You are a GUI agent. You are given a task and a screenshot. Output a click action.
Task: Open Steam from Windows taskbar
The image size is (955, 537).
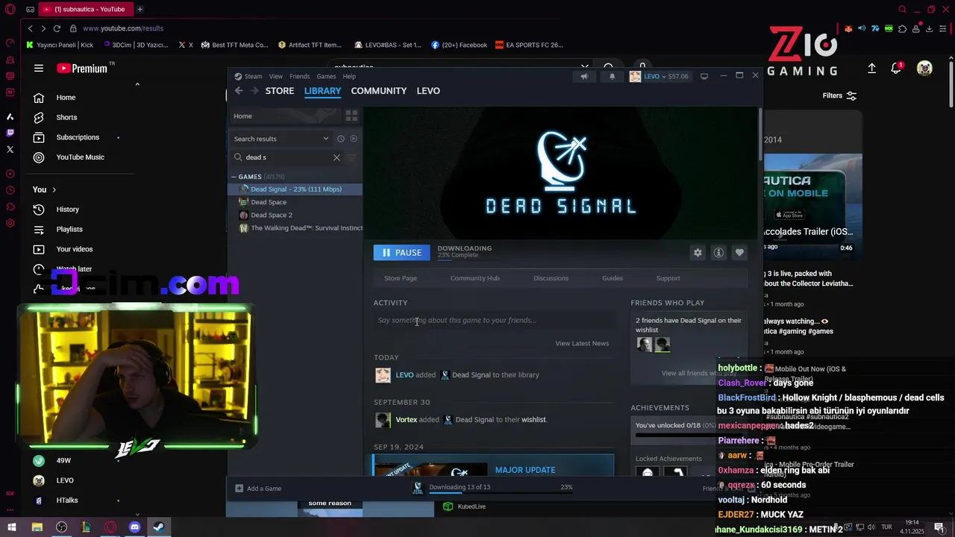(x=159, y=527)
